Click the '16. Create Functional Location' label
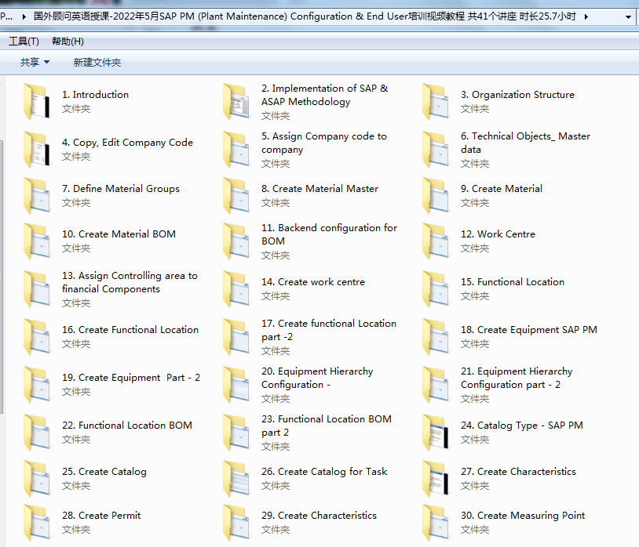 (130, 329)
